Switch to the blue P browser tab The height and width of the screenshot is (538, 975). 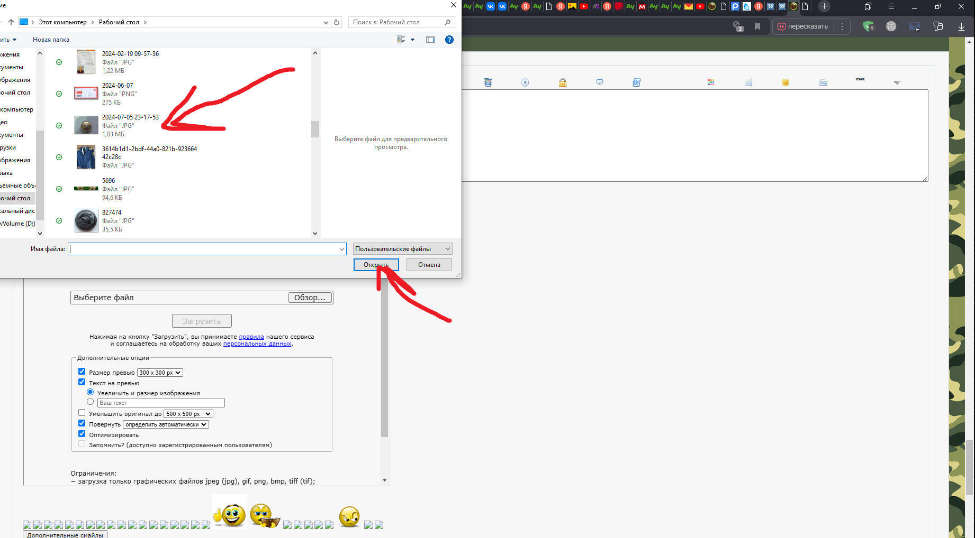pos(735,6)
